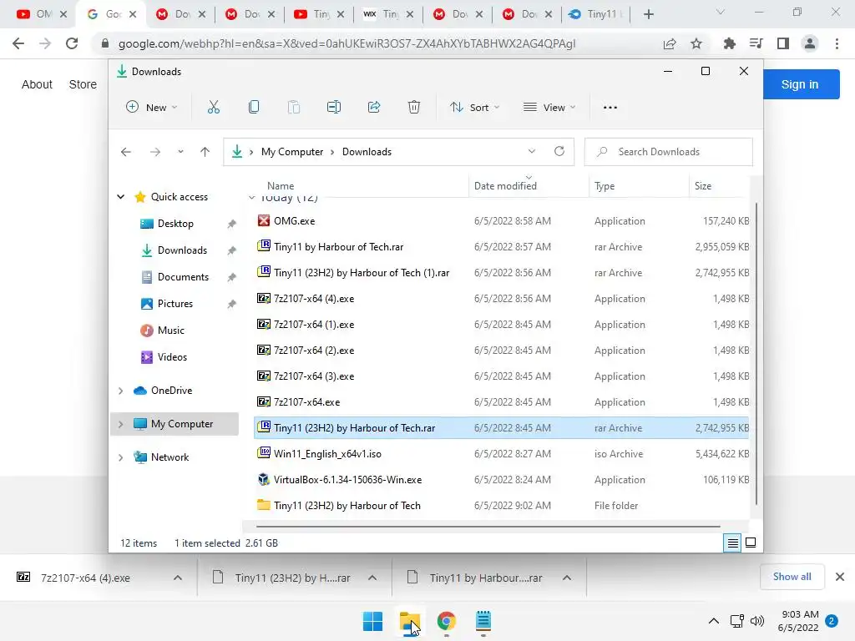Switch to large thumbnails view icon in status bar
The width and height of the screenshot is (855, 641).
tap(751, 543)
